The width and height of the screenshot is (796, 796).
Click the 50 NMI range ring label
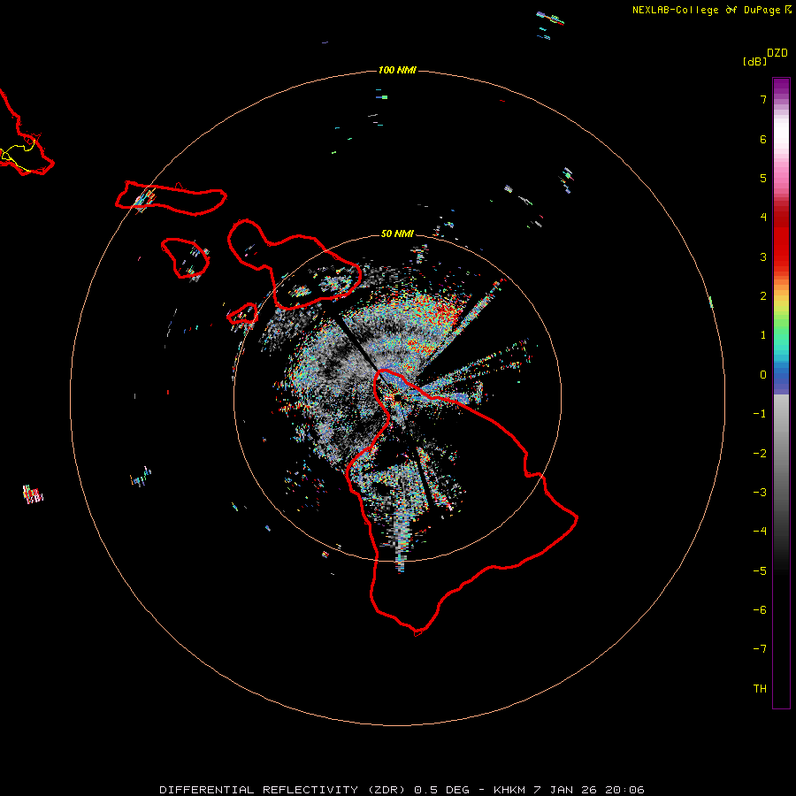pyautogui.click(x=397, y=233)
